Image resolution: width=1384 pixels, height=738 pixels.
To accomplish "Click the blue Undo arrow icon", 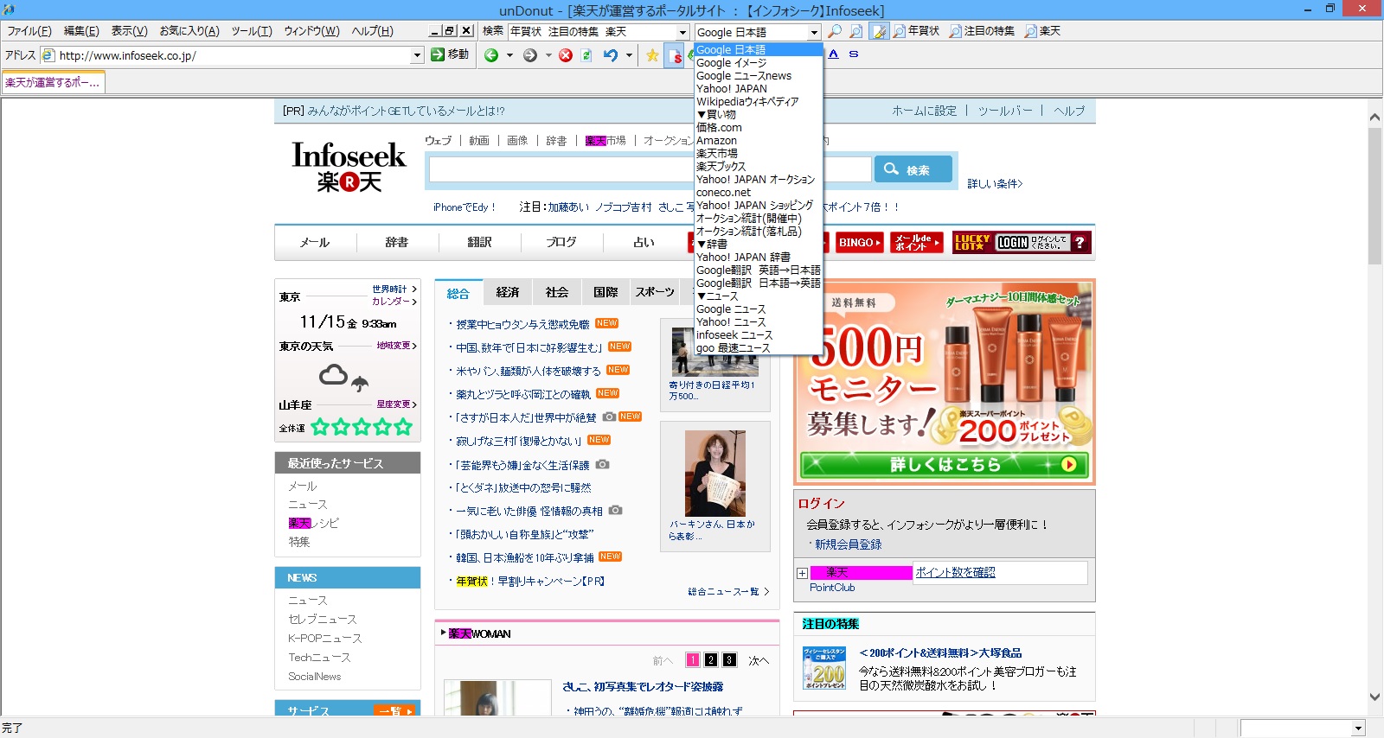I will (x=611, y=55).
